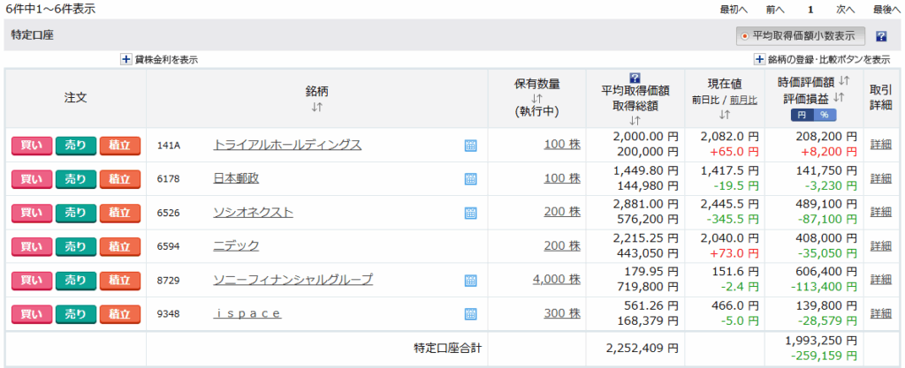Sort the table by 銘柄 using its arrows
The image size is (905, 368).
[x=316, y=108]
